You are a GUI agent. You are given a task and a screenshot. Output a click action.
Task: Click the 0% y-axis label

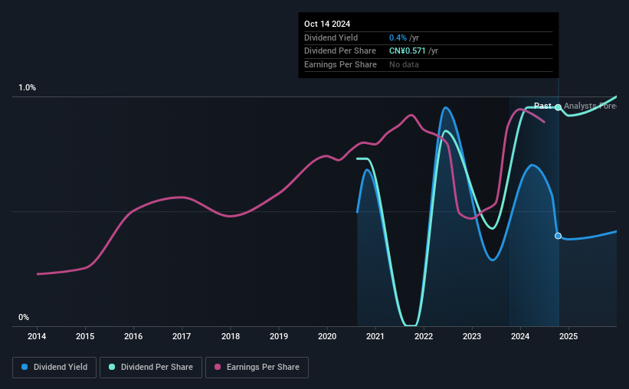pos(24,318)
